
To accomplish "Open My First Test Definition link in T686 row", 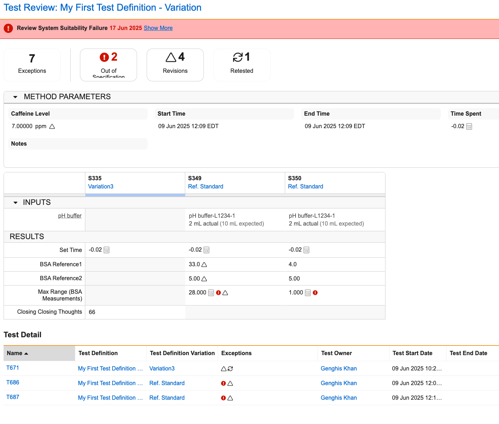I will point(110,383).
